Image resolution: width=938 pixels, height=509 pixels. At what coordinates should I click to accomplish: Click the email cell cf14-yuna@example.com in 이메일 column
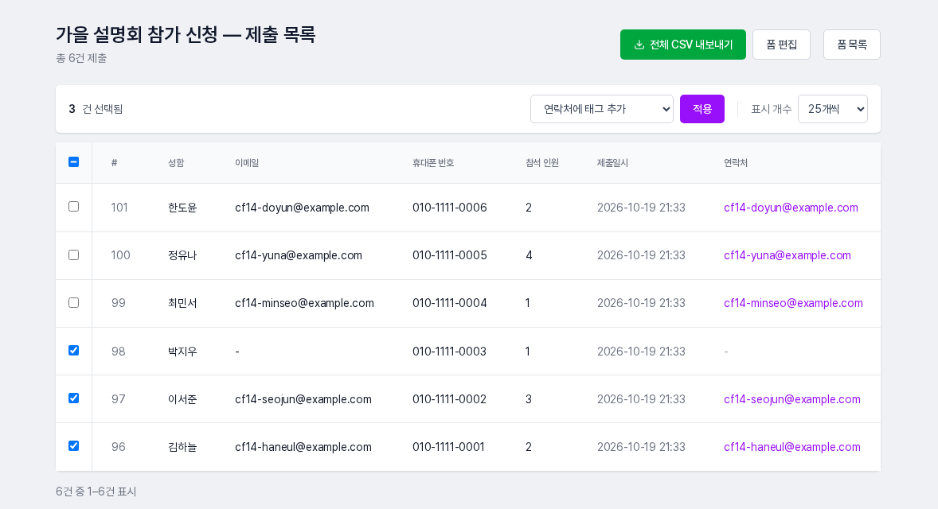pyautogui.click(x=299, y=255)
